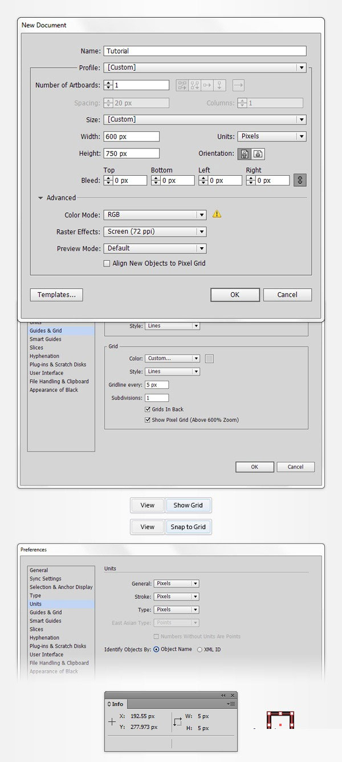
Task: Open the General units dropdown
Action: (176, 583)
